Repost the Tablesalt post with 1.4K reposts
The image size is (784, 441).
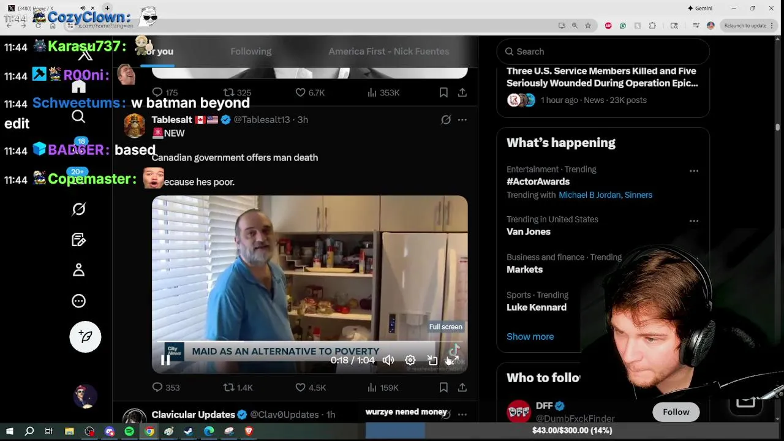[x=238, y=387]
